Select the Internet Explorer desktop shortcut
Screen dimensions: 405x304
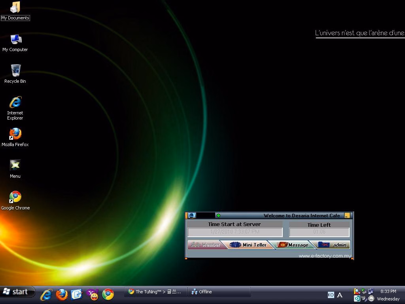point(15,108)
